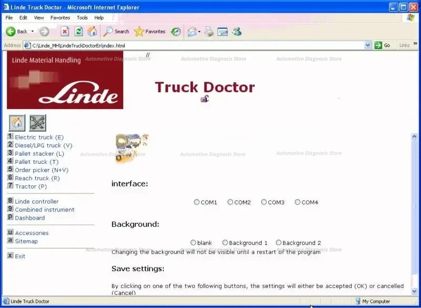Screen dimensions: 421x308
Task: Open the tools settings wrench icon
Action: [37, 123]
